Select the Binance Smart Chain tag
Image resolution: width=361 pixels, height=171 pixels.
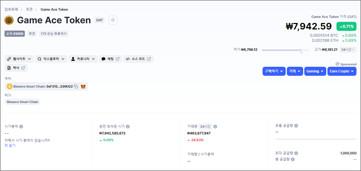(23, 102)
